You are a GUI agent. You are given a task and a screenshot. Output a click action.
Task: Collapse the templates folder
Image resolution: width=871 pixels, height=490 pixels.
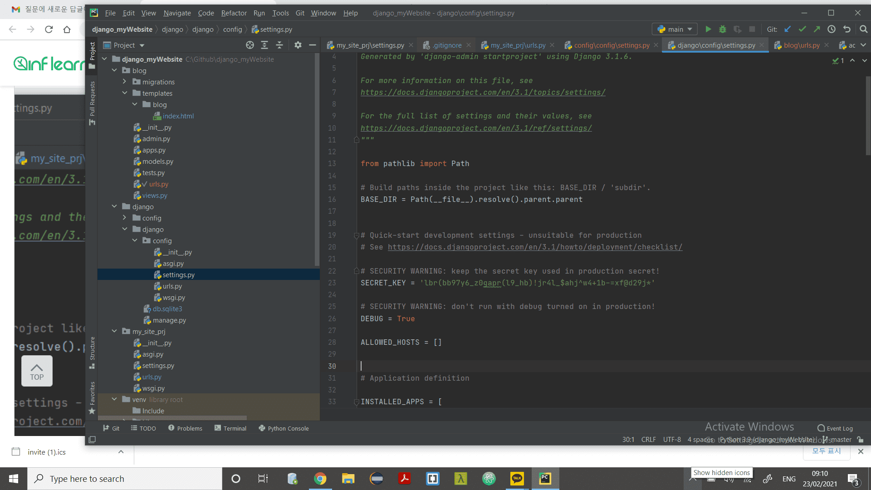(x=124, y=93)
